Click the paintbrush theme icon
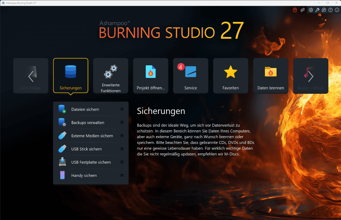The width and height of the screenshot is (341, 220). (317, 10)
